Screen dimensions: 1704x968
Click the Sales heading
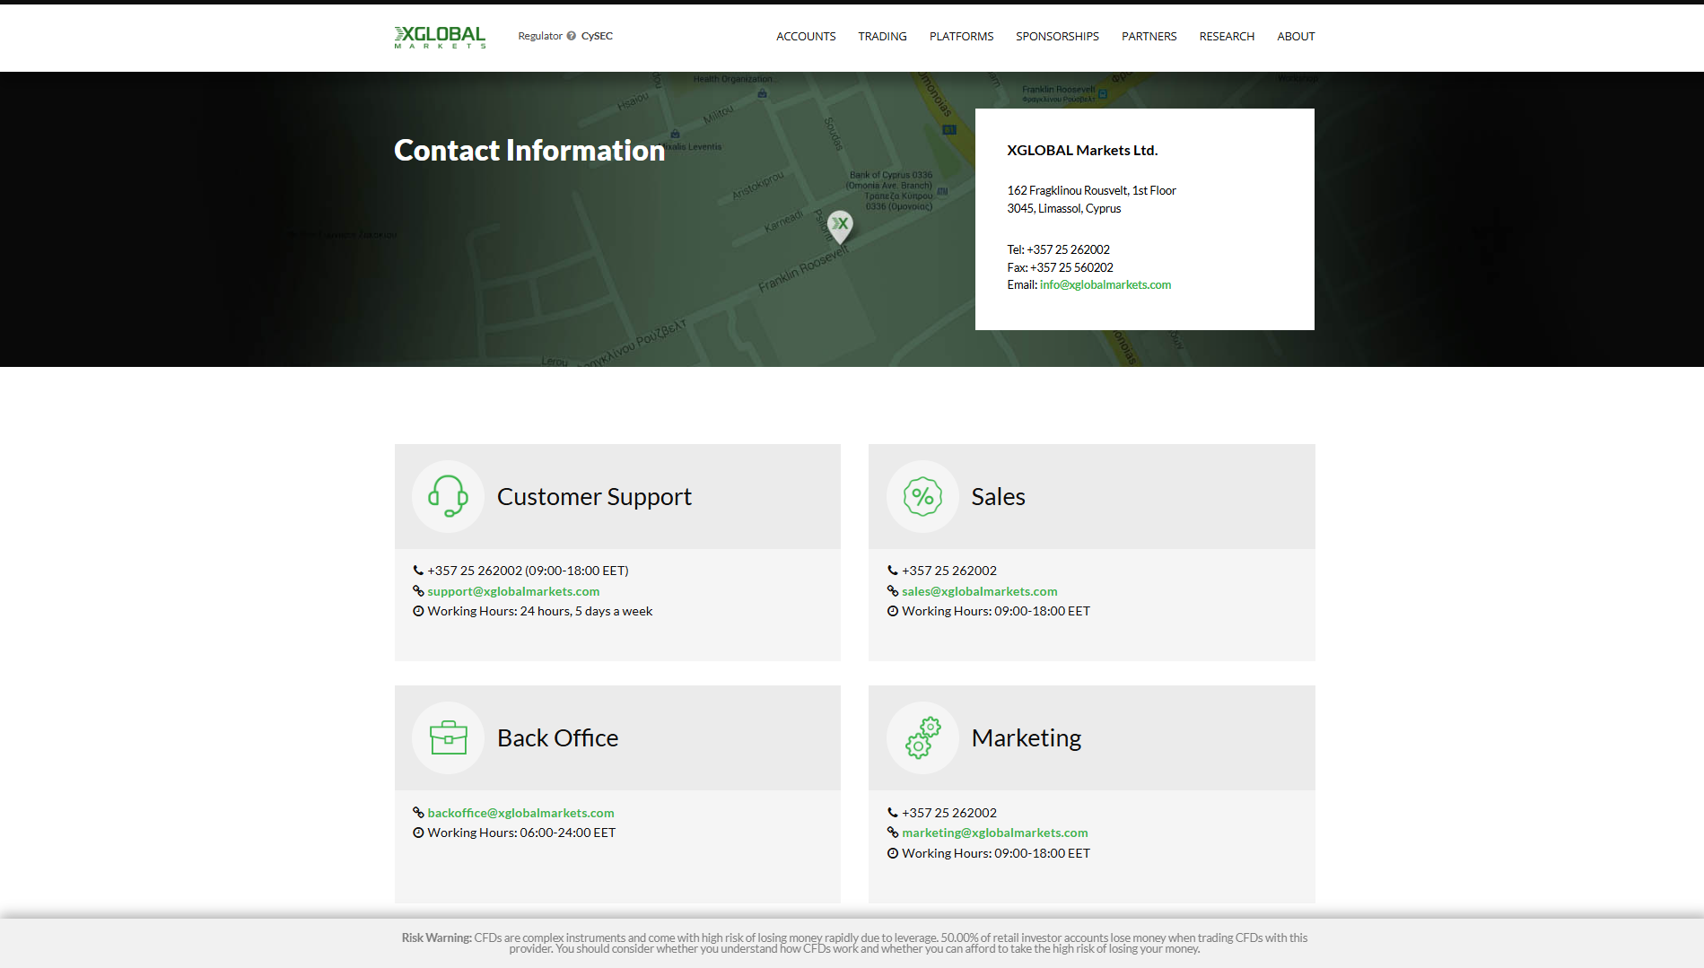point(998,497)
